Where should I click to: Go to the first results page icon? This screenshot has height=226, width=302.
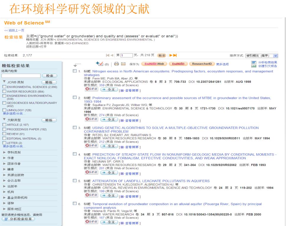click(x=107, y=55)
